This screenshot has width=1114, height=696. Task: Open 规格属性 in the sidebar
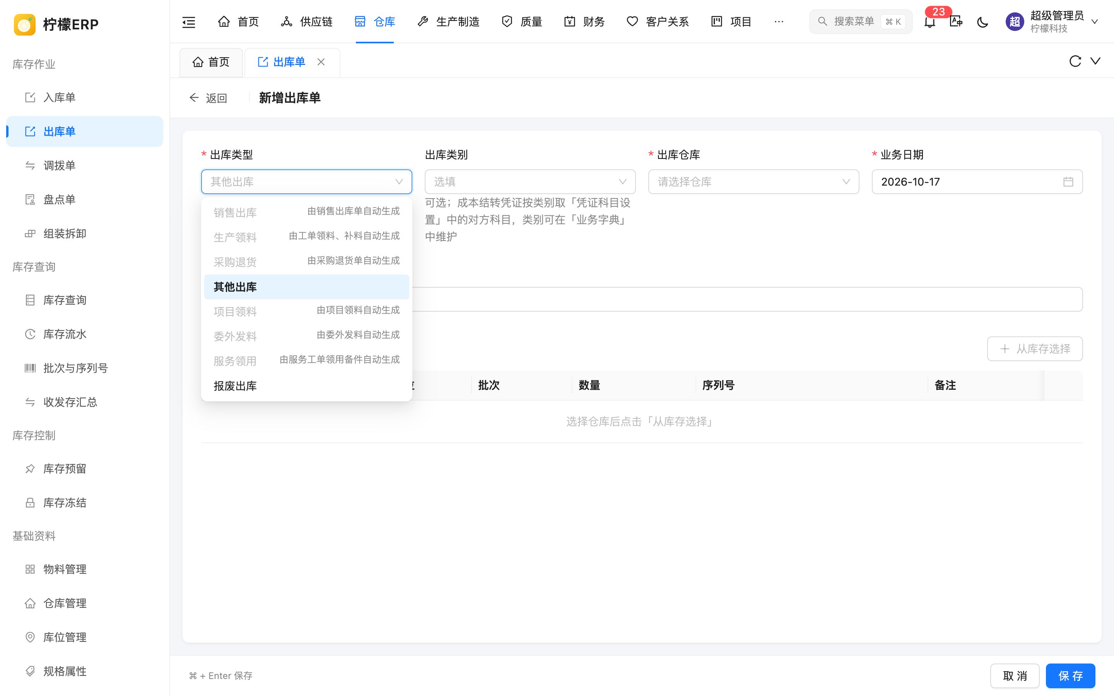click(85, 671)
